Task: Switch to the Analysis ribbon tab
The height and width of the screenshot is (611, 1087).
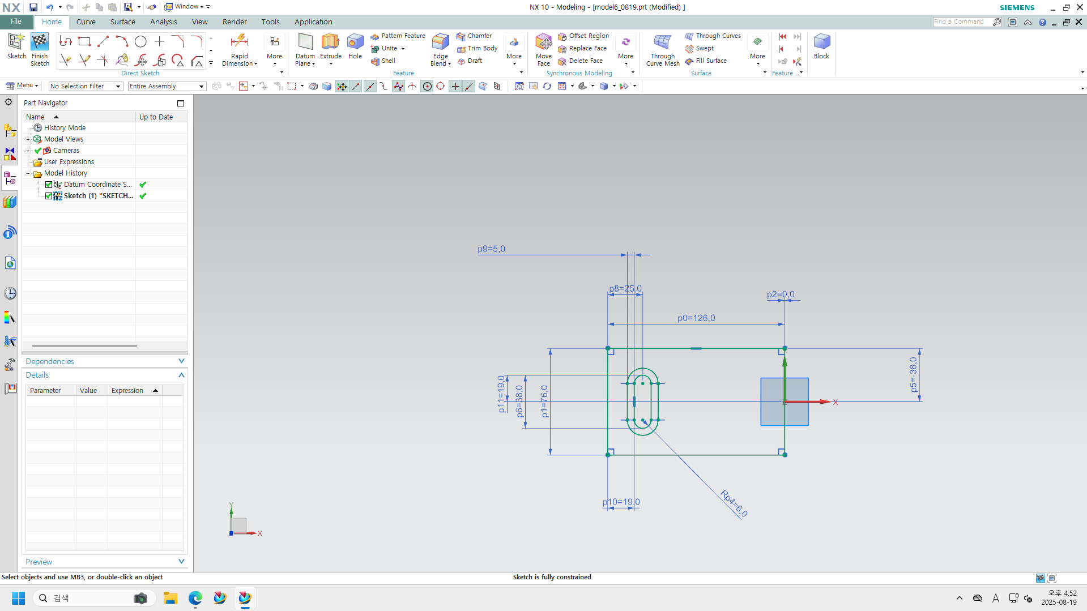Action: point(164,22)
